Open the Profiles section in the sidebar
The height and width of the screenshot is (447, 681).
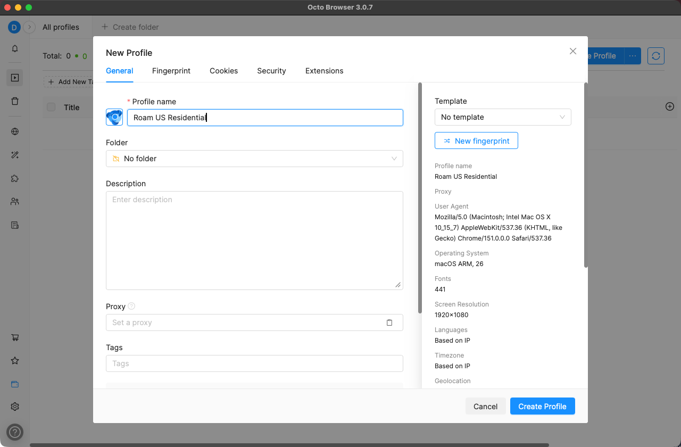pos(15,78)
